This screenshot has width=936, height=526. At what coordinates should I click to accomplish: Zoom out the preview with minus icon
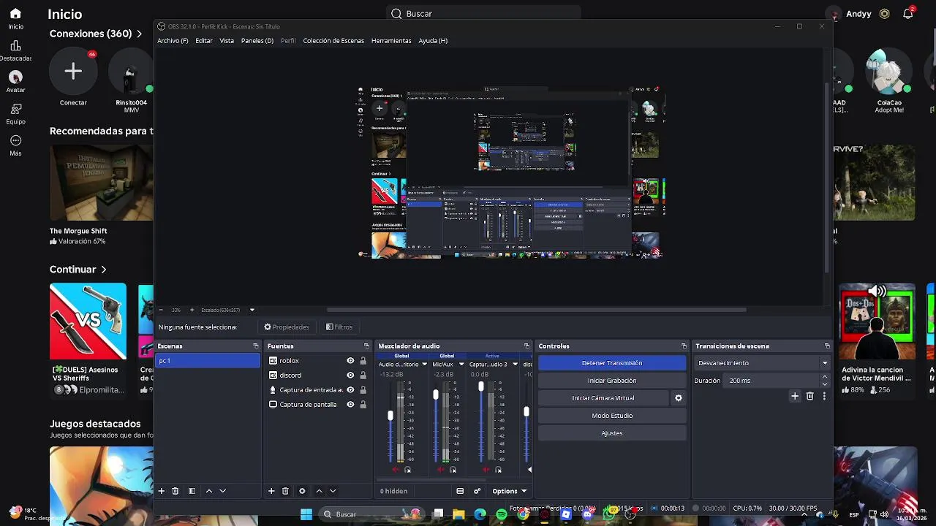161,310
